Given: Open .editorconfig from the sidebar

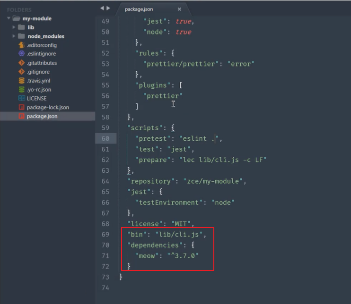Looking at the screenshot, I should [42, 45].
